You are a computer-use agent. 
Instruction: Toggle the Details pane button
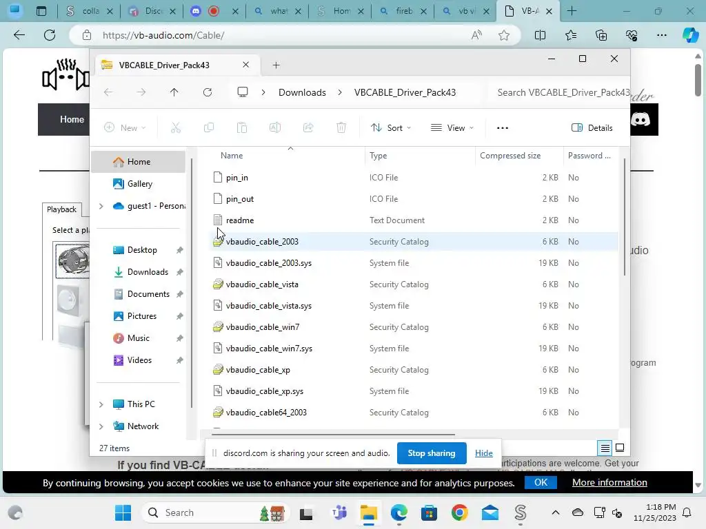(592, 127)
